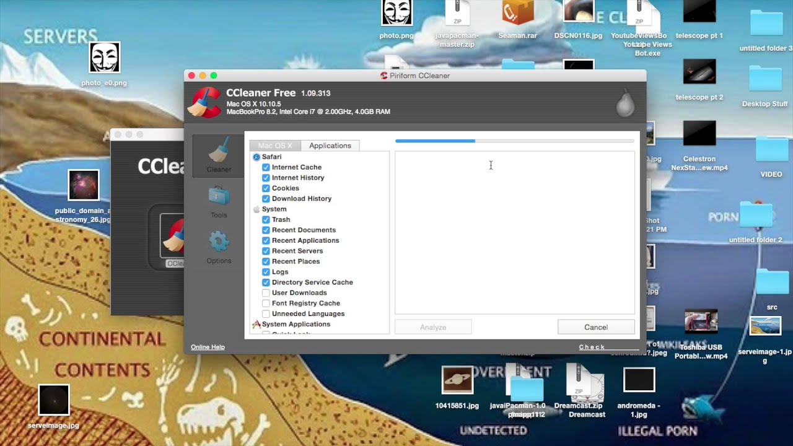Screen dimensions: 793x446
Task: Open the Tools toolbox icon
Action: 219,198
